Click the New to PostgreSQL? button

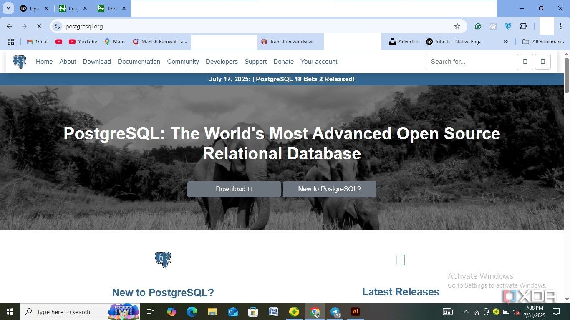[330, 189]
